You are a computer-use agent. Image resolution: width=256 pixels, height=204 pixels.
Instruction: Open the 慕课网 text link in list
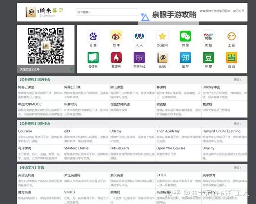coord(161,87)
